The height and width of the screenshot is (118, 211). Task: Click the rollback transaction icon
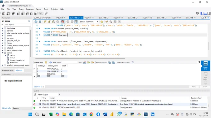pos(72,22)
